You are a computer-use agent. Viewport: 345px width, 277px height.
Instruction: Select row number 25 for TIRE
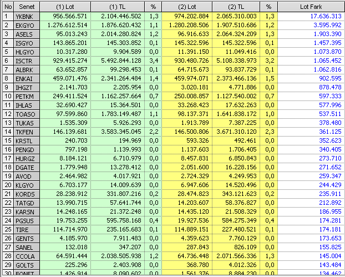click(x=7, y=229)
